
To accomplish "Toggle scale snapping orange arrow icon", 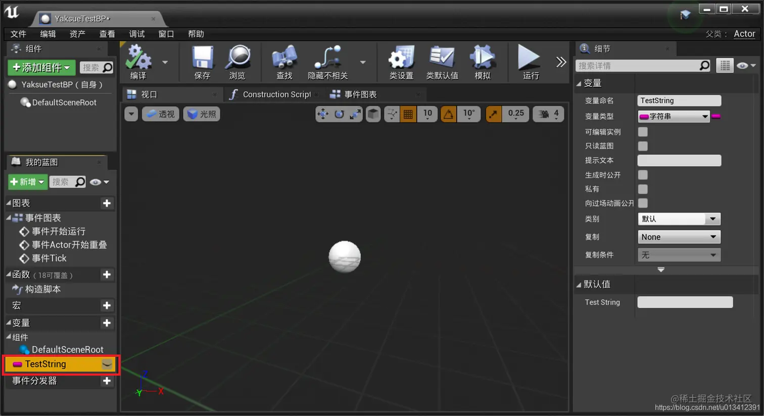I will [x=493, y=114].
